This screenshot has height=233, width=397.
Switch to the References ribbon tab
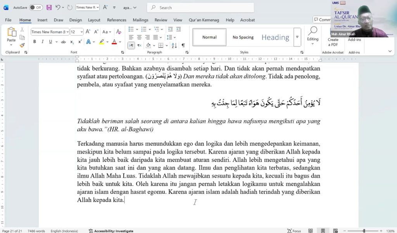pos(116,20)
